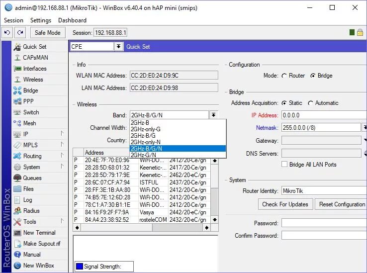The height and width of the screenshot is (273, 367).
Task: Open the Settings menu
Action: tap(41, 20)
